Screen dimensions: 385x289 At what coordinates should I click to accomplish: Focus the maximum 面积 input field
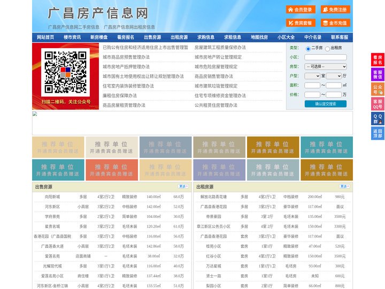334,85
